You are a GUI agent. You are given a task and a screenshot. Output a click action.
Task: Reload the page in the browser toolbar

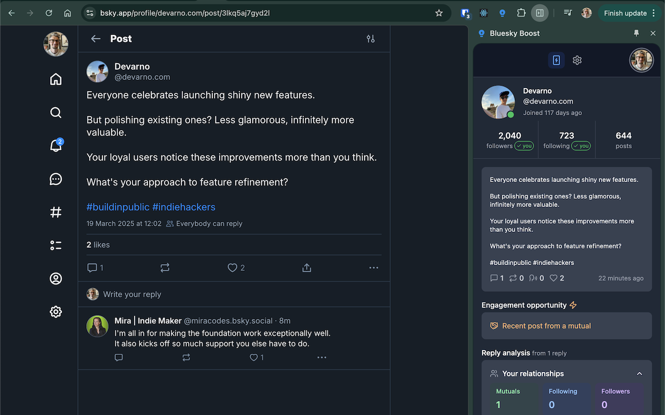coord(49,13)
